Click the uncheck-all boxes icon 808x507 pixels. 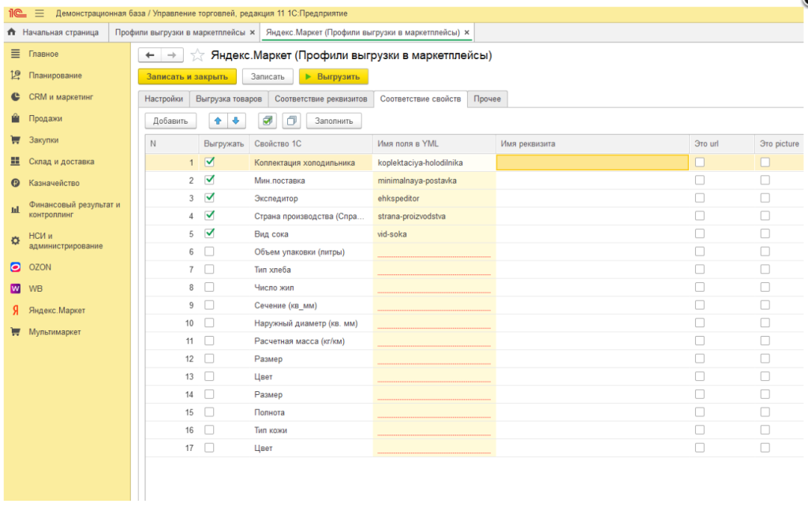click(x=291, y=121)
